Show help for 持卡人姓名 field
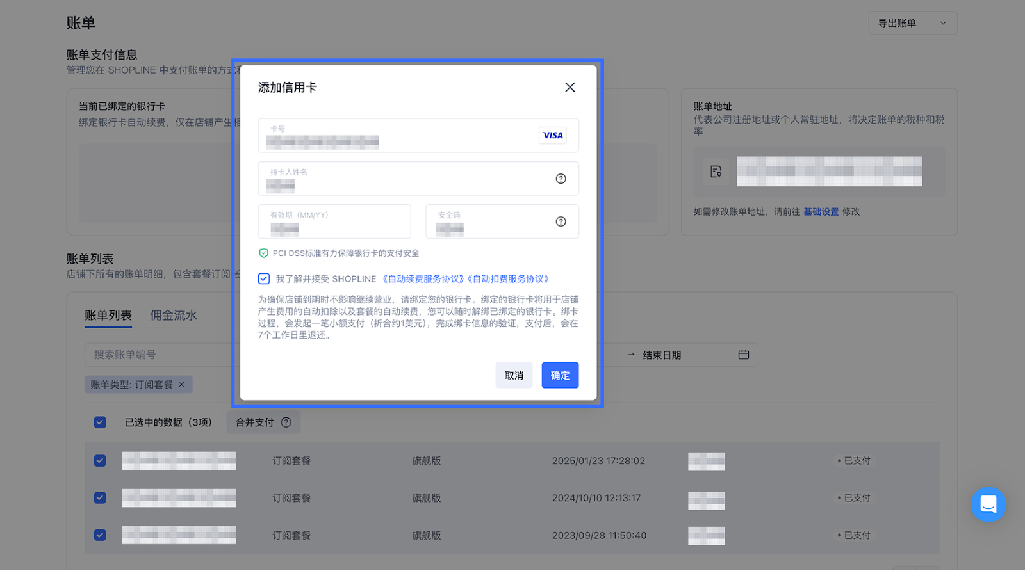Viewport: 1025px width, 571px height. (x=561, y=179)
